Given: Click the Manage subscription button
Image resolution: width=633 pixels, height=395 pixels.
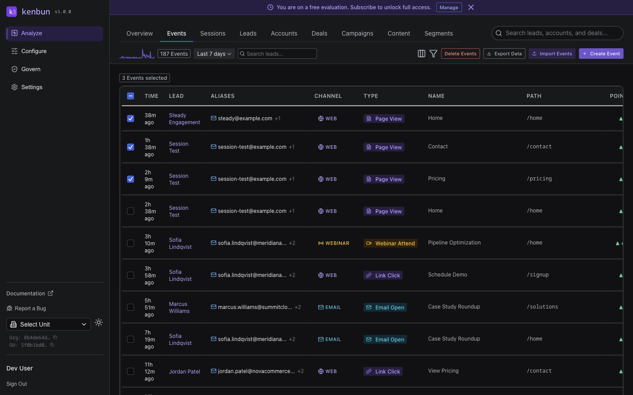Looking at the screenshot, I should tap(449, 7).
